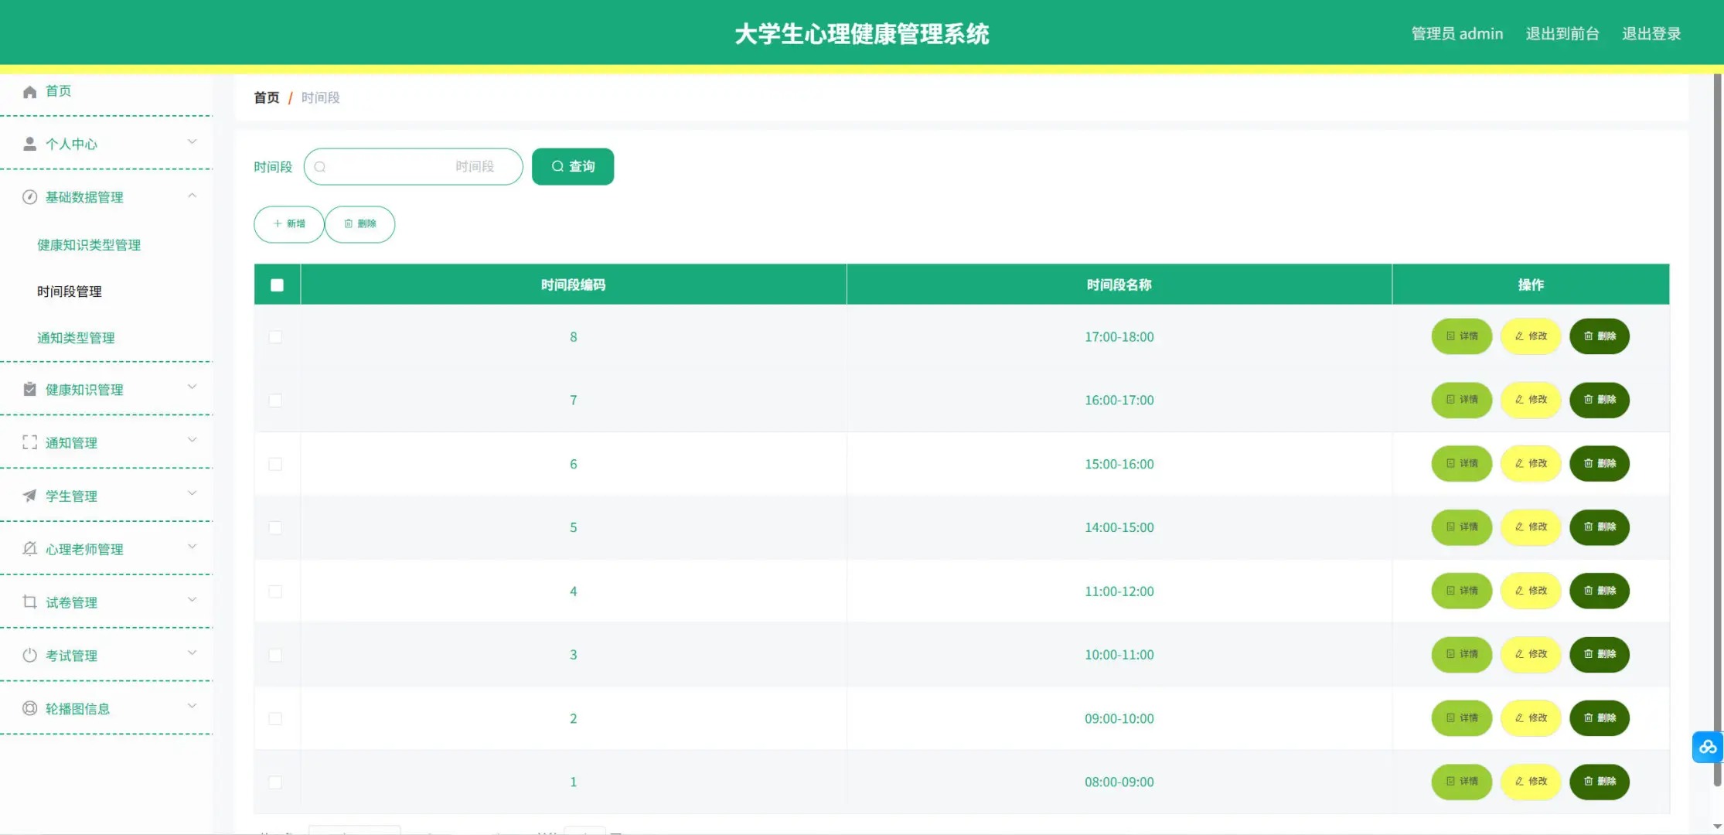Open 健康知识类型管理 submenu item
Viewport: 1724px width, 835px height.
pos(89,245)
